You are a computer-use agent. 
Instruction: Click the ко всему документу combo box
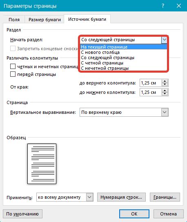[65, 197]
